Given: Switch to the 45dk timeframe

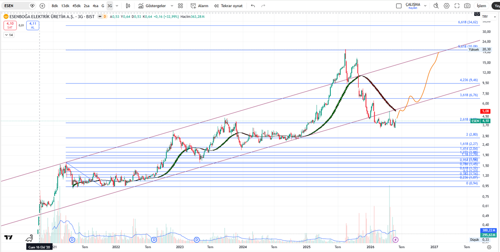Looking at the screenshot, I should (77, 6).
